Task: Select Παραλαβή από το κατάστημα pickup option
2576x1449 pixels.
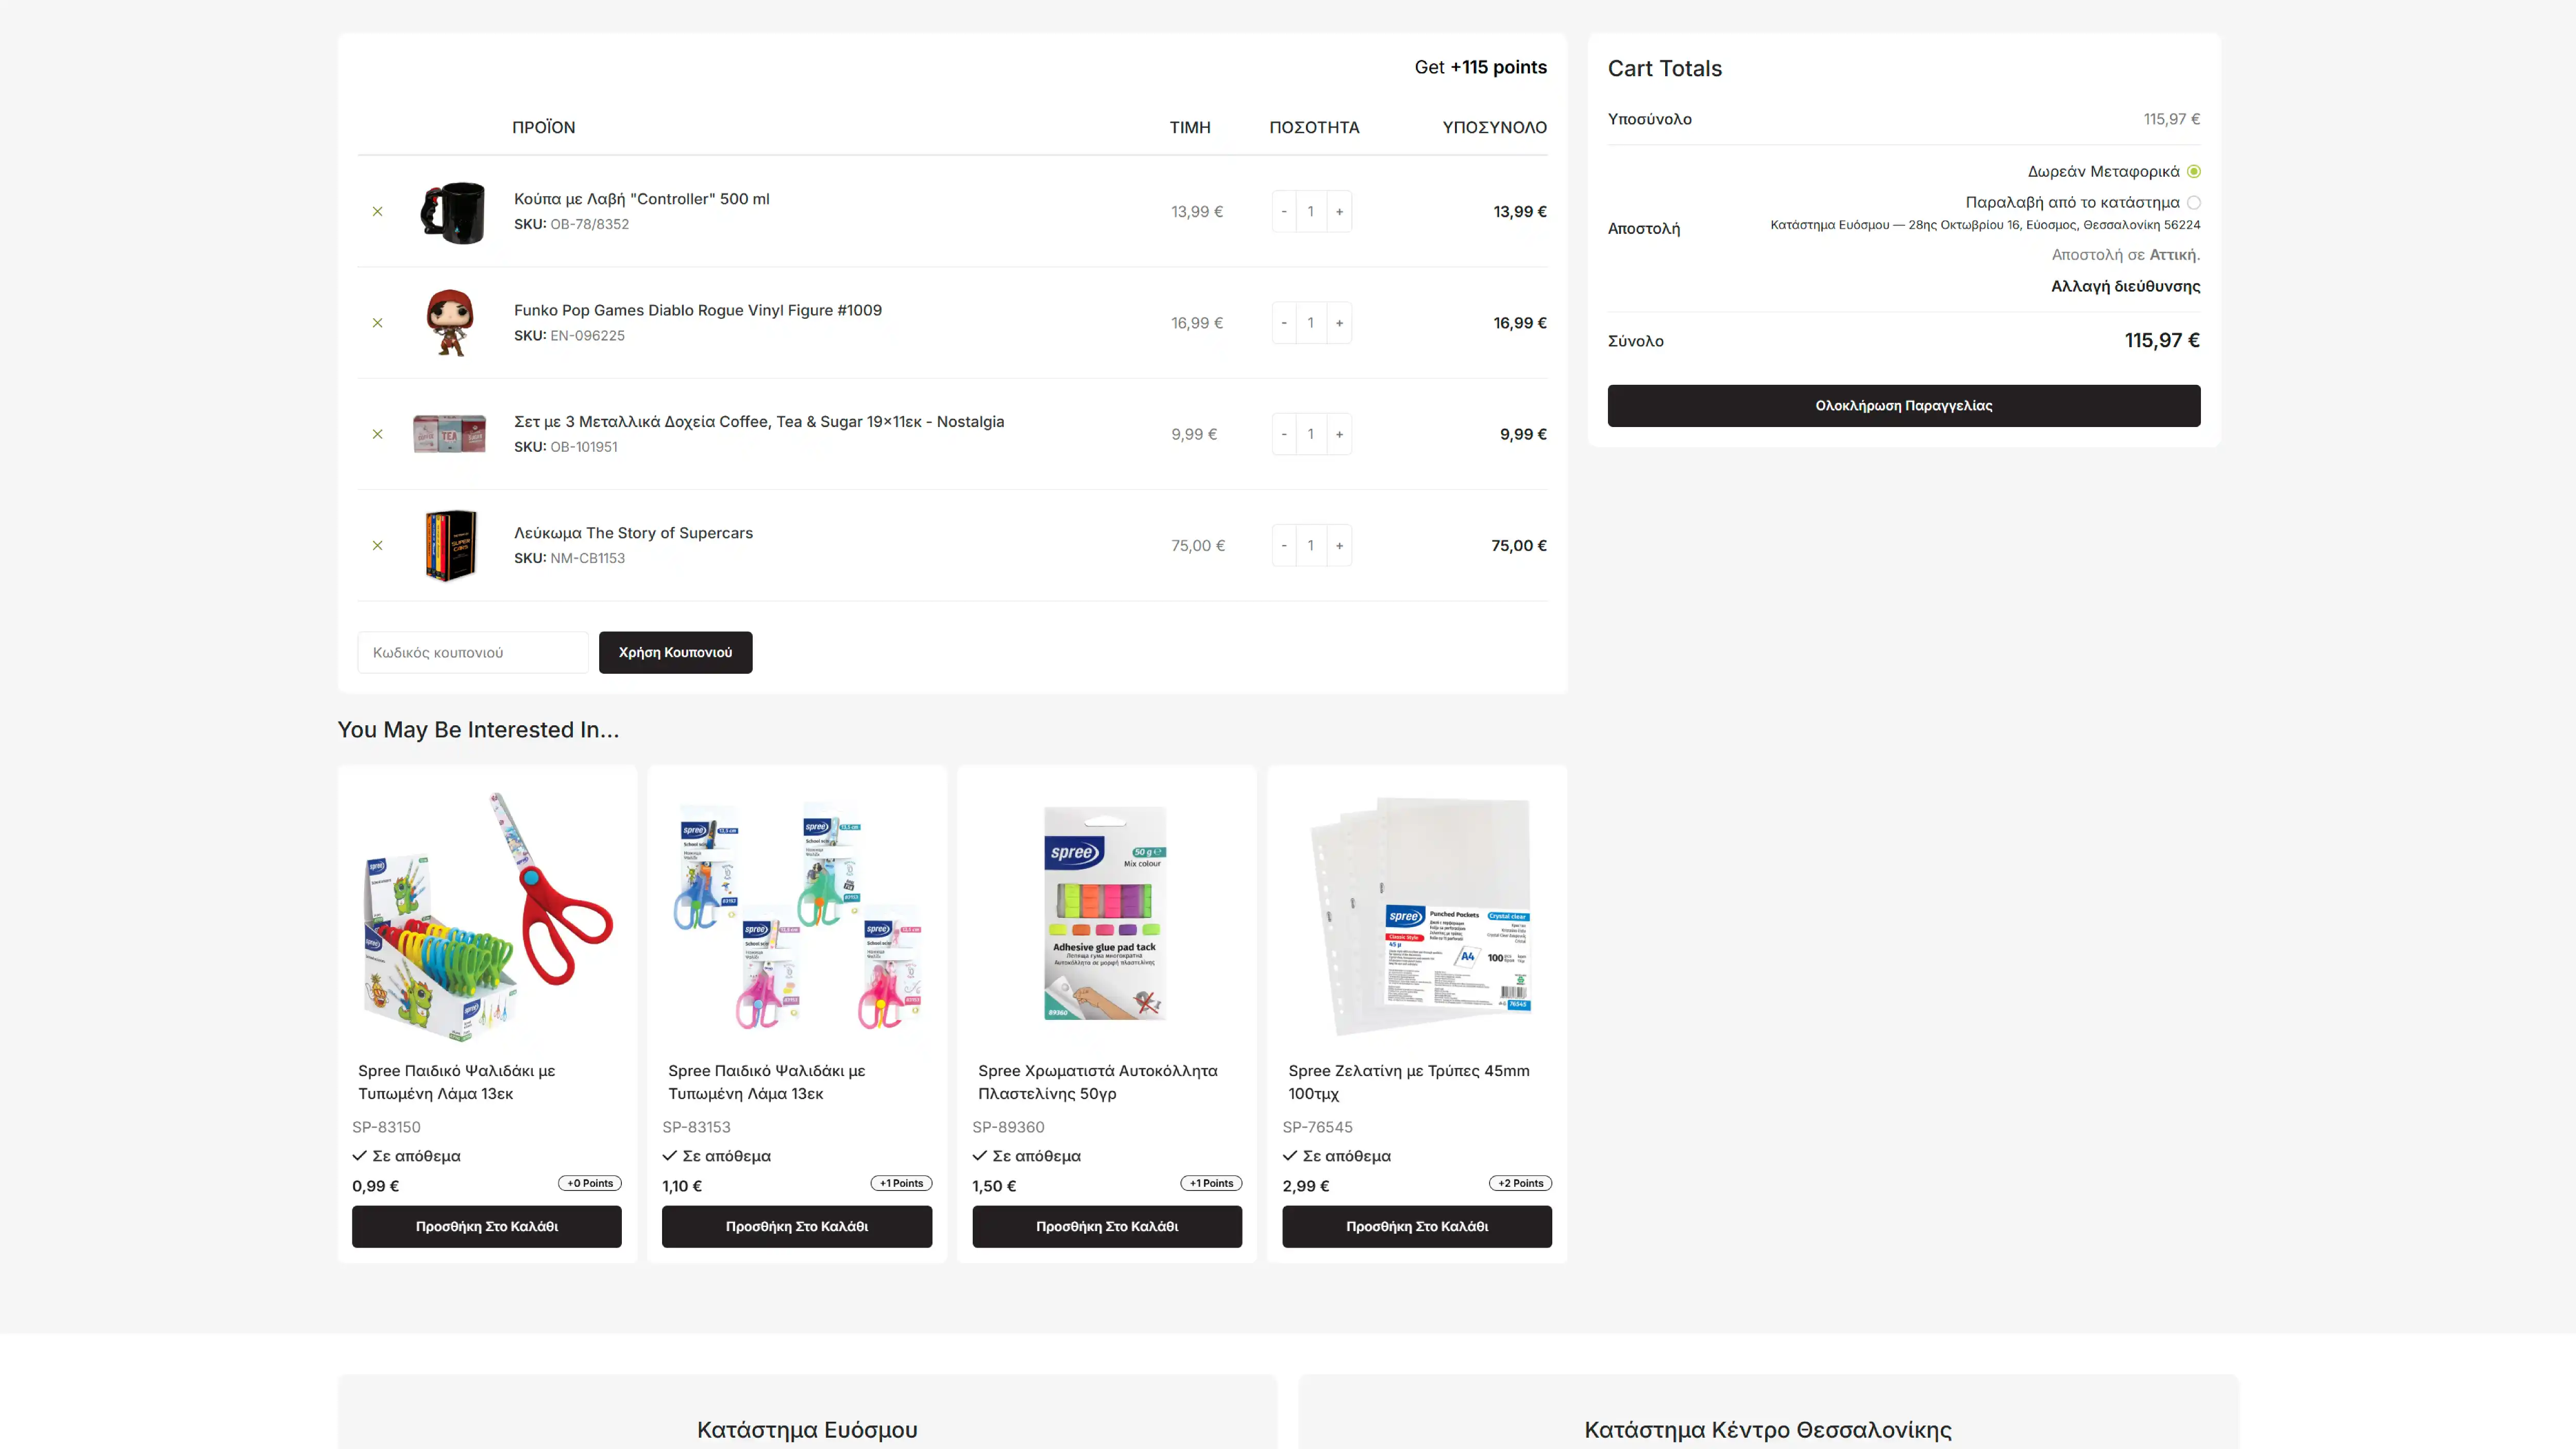Action: click(x=2193, y=202)
